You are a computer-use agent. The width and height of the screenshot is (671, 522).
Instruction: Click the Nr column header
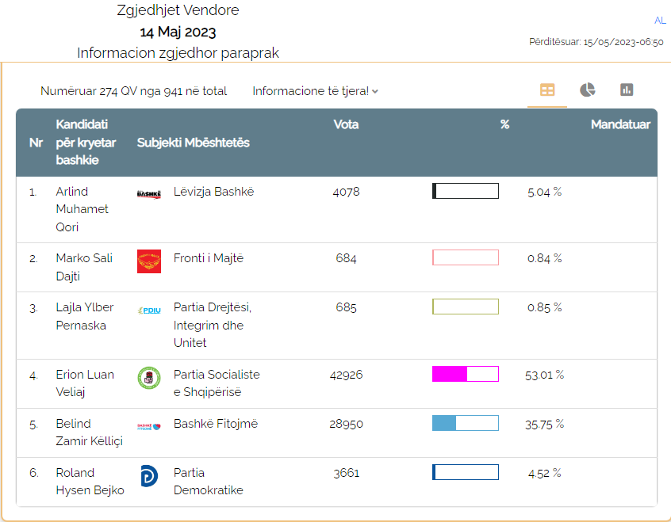[x=36, y=143]
